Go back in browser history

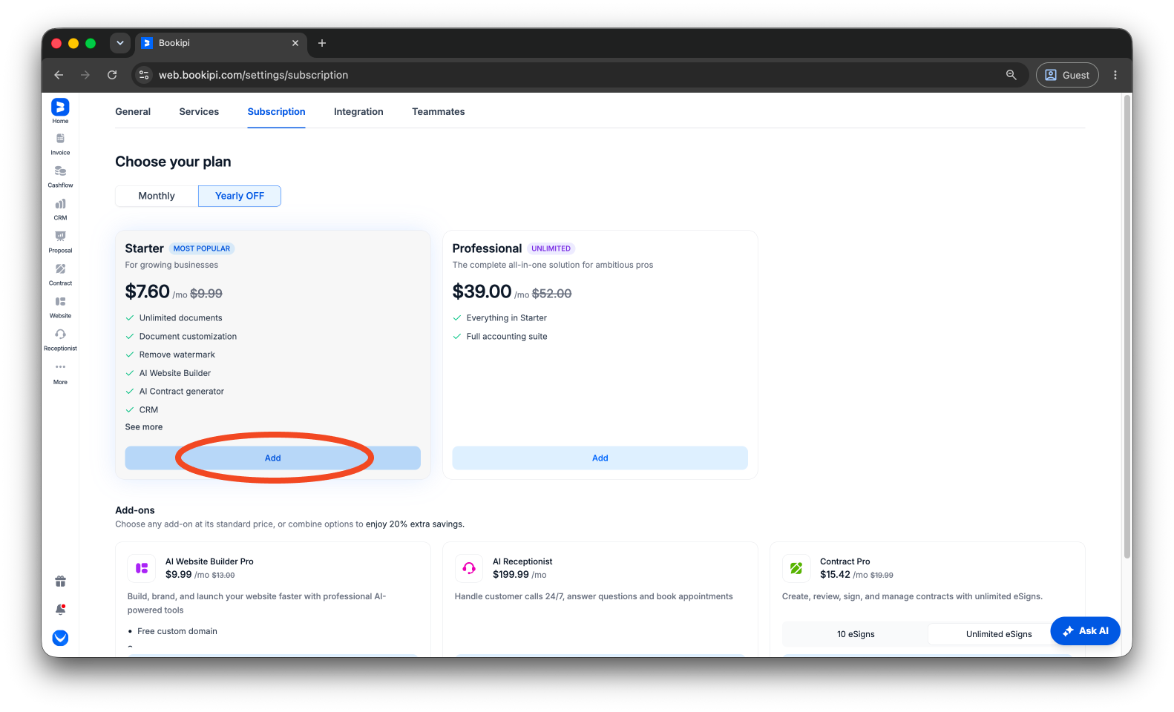point(59,75)
